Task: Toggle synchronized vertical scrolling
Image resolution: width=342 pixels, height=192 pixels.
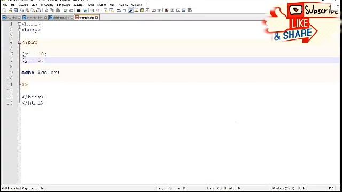Action: (x=106, y=10)
